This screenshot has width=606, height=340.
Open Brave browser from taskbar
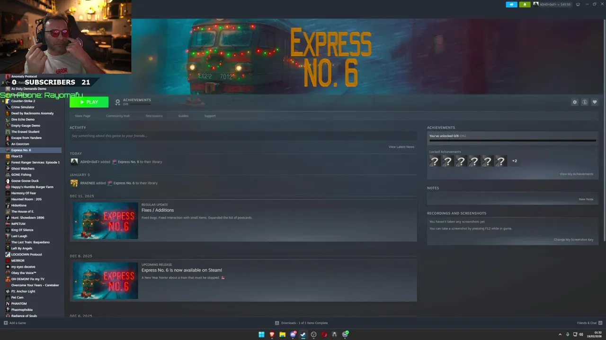click(x=272, y=334)
